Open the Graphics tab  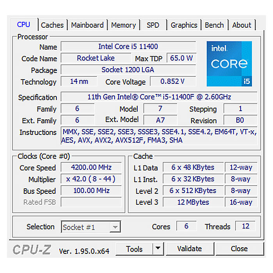[184, 25]
